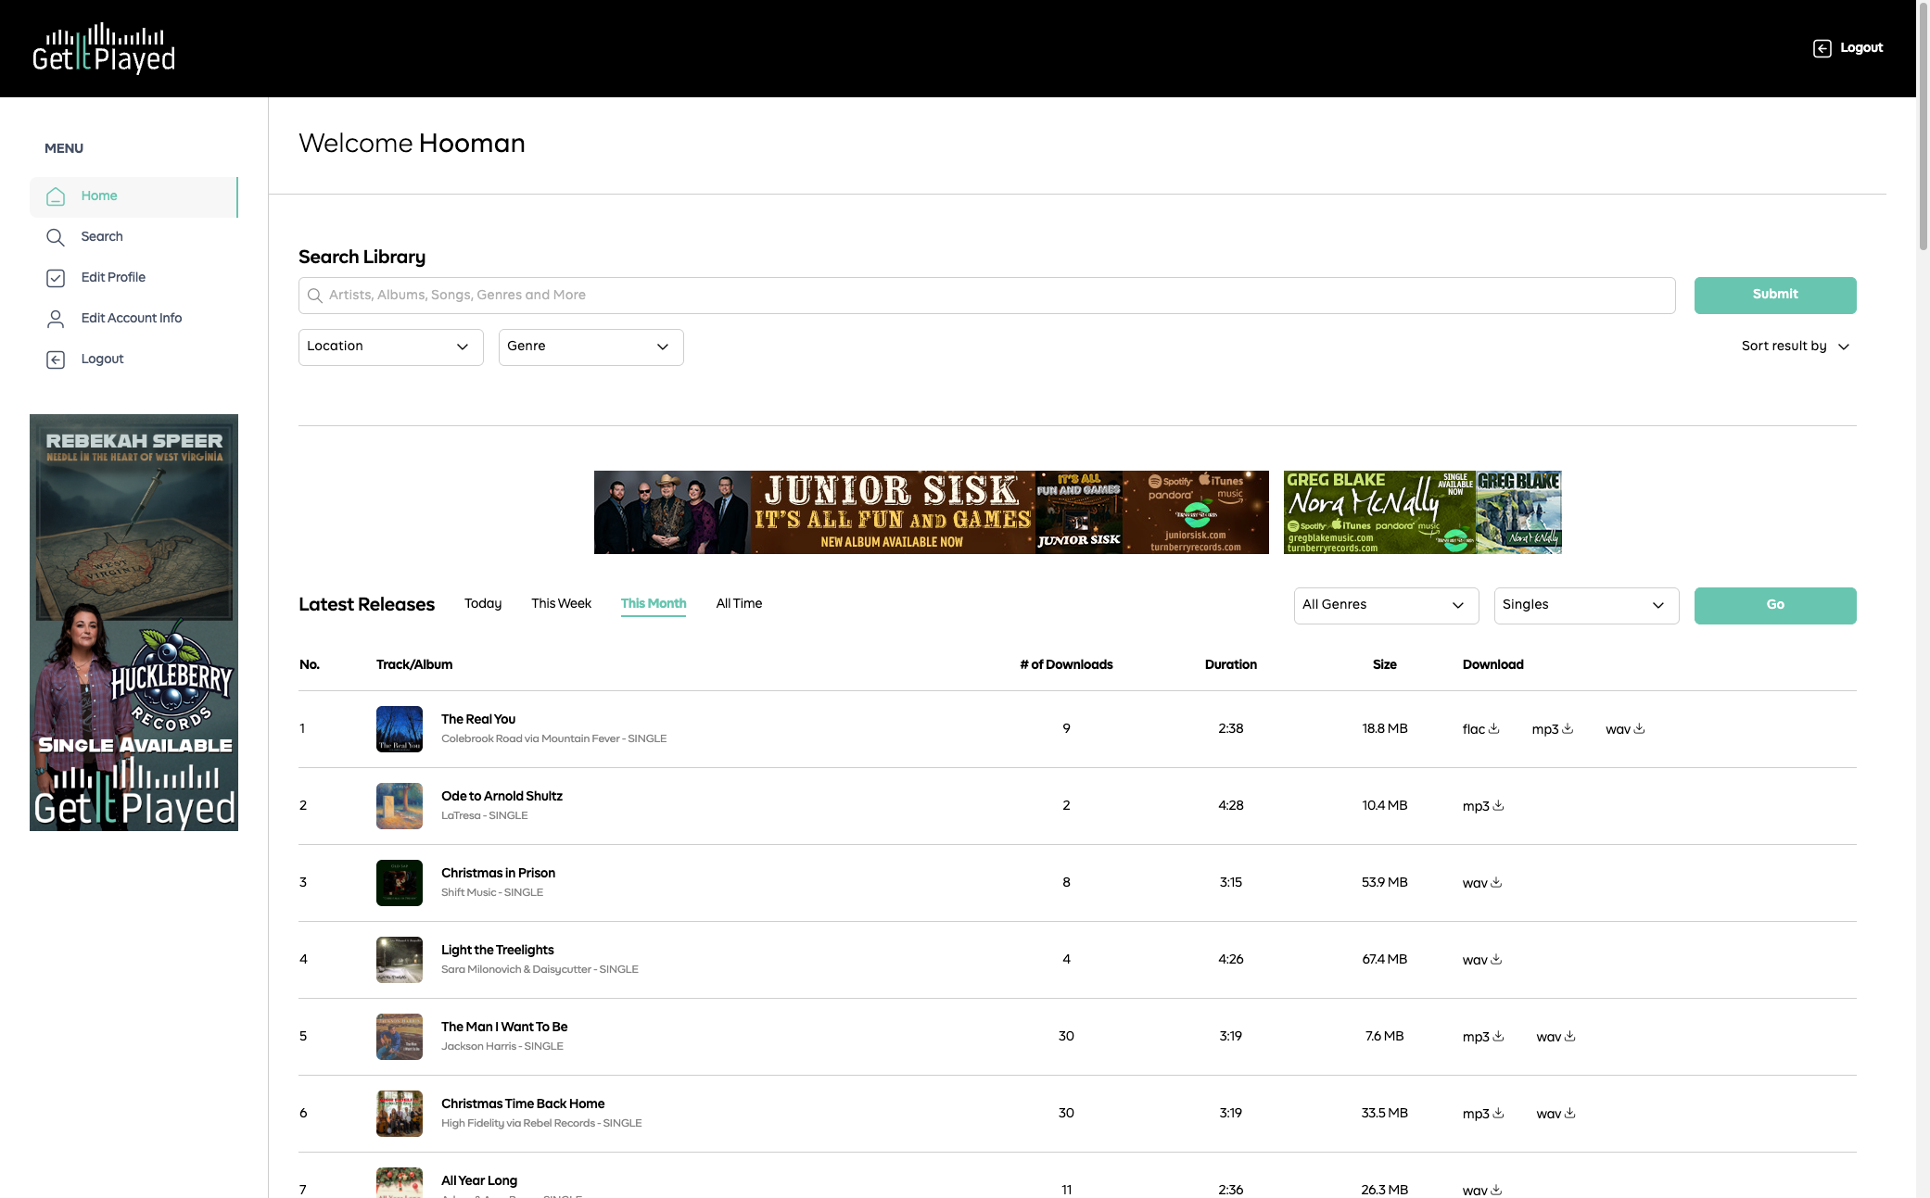Viewport: 1930px width, 1198px height.
Task: Click the Edit Account Info person icon
Action: [56, 319]
